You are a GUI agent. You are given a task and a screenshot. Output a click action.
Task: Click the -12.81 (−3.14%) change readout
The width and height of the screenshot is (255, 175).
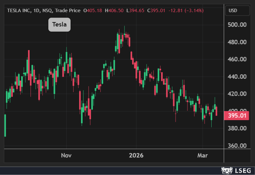[186, 11]
